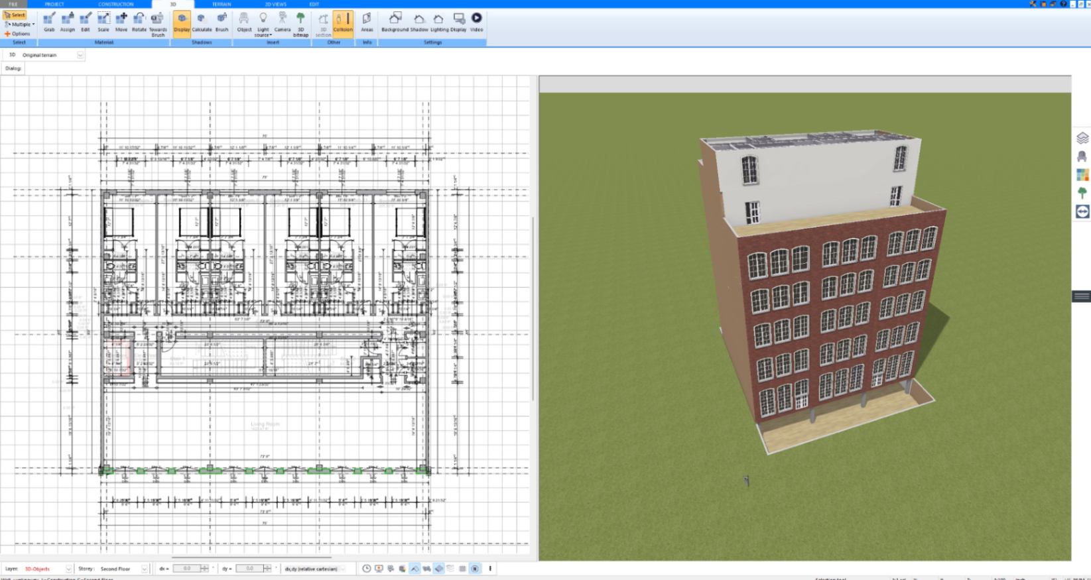Open Lighting settings
Screen dimensions: 1091x580
tap(439, 22)
